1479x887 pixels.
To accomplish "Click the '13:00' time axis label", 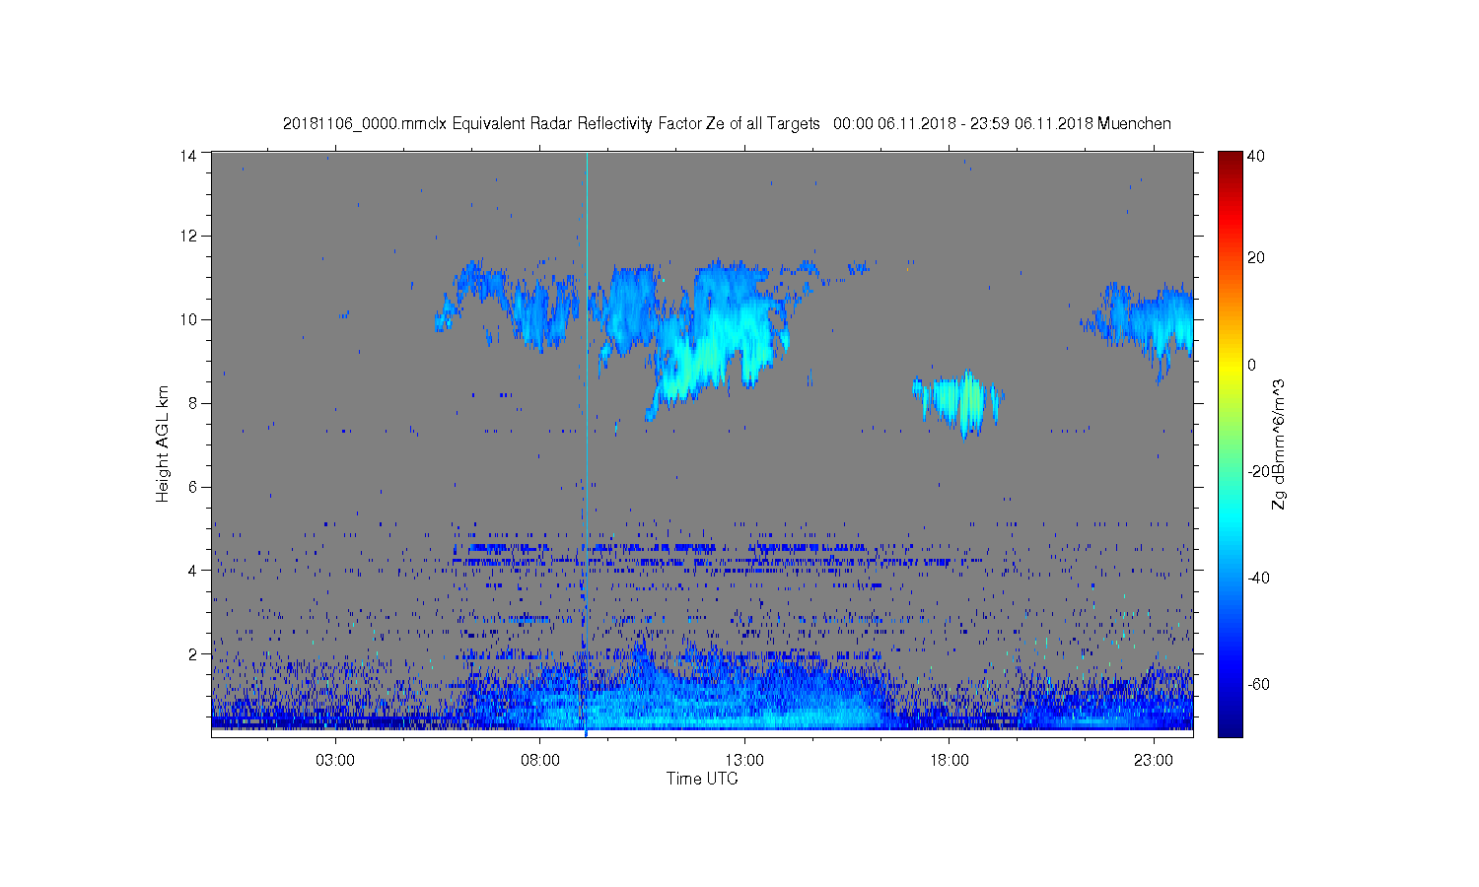I will point(744,761).
